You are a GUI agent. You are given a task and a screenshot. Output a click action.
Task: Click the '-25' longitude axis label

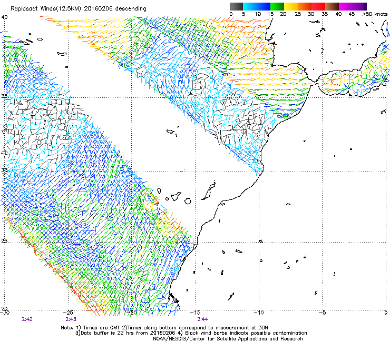click(68, 313)
